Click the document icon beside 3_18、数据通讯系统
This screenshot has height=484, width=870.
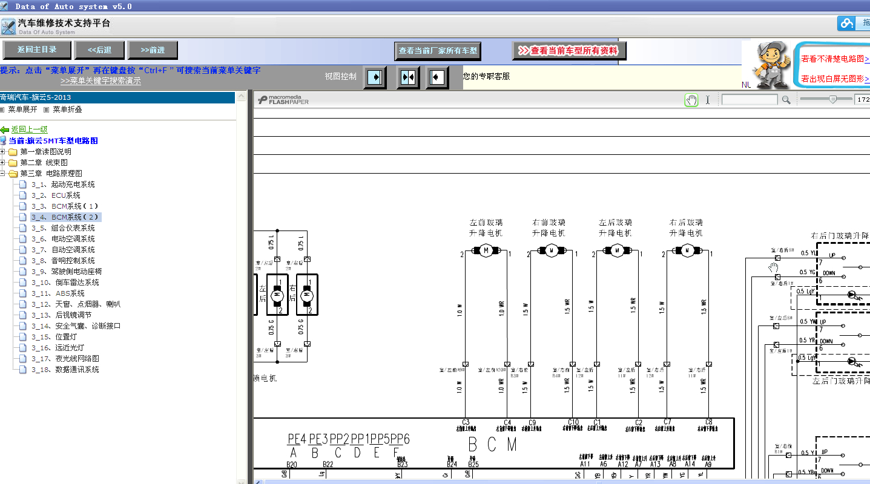pyautogui.click(x=23, y=370)
